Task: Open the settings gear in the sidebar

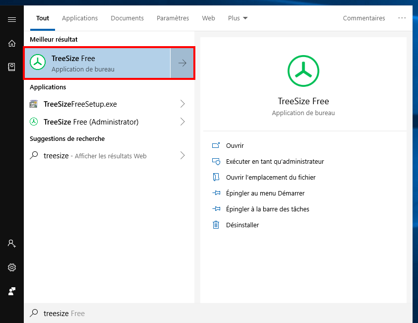Action: [12, 267]
